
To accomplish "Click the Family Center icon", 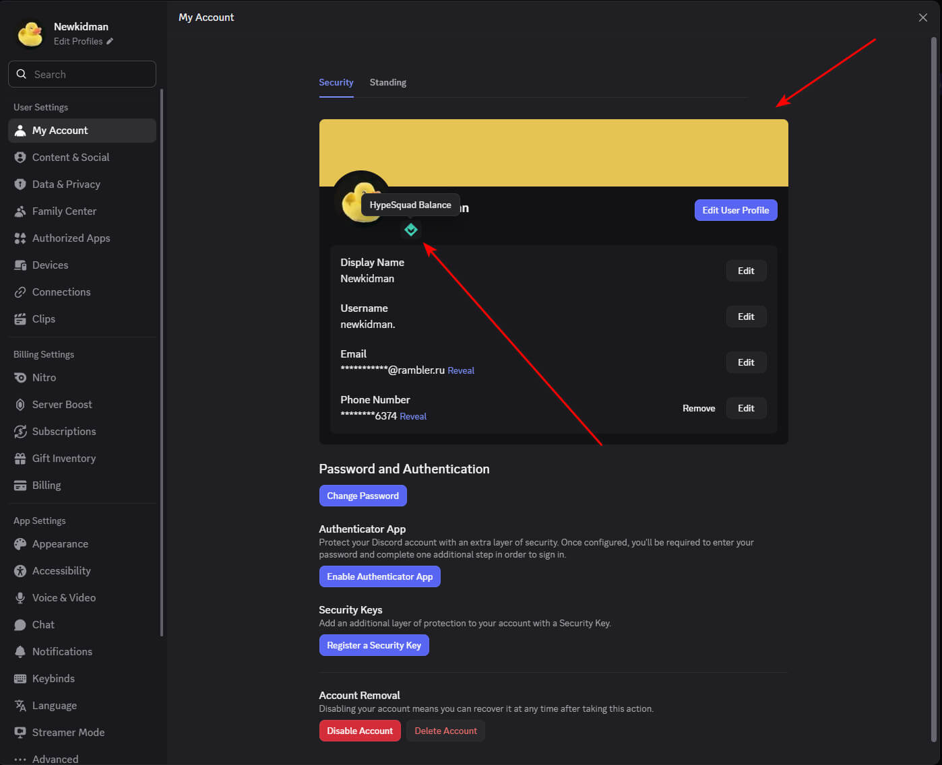I will pyautogui.click(x=20, y=211).
